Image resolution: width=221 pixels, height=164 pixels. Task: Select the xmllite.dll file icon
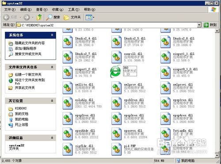pos(68,88)
